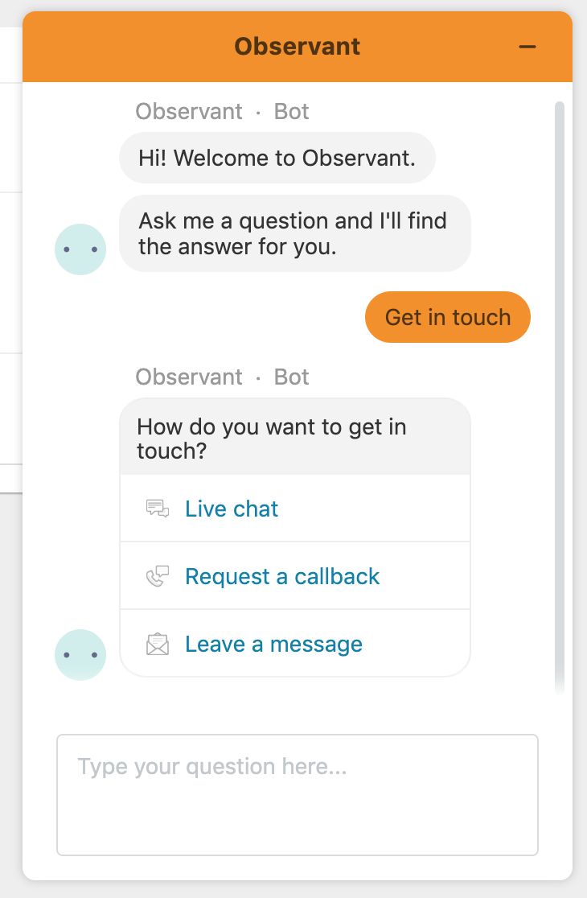Select the Live chat option
This screenshot has height=898, width=587.
click(232, 509)
